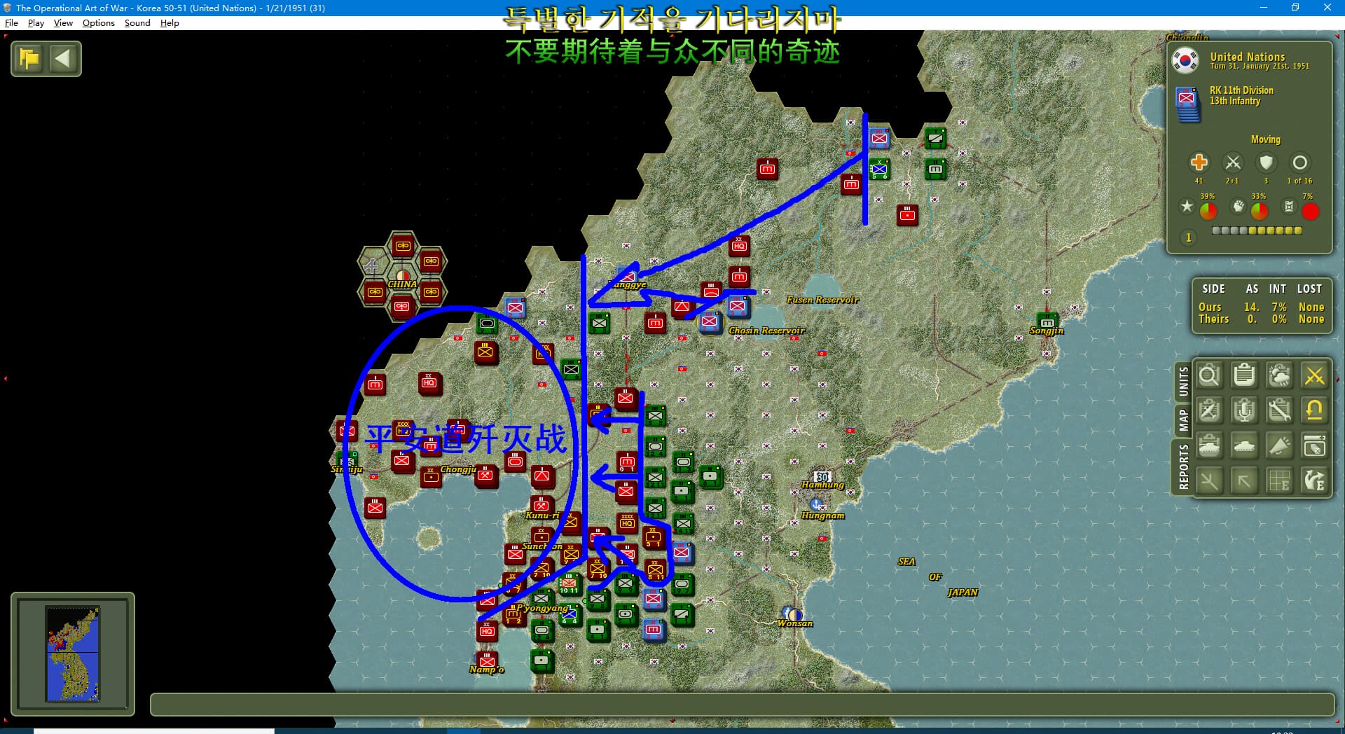Click the megaphone announcements icon

point(1279,446)
